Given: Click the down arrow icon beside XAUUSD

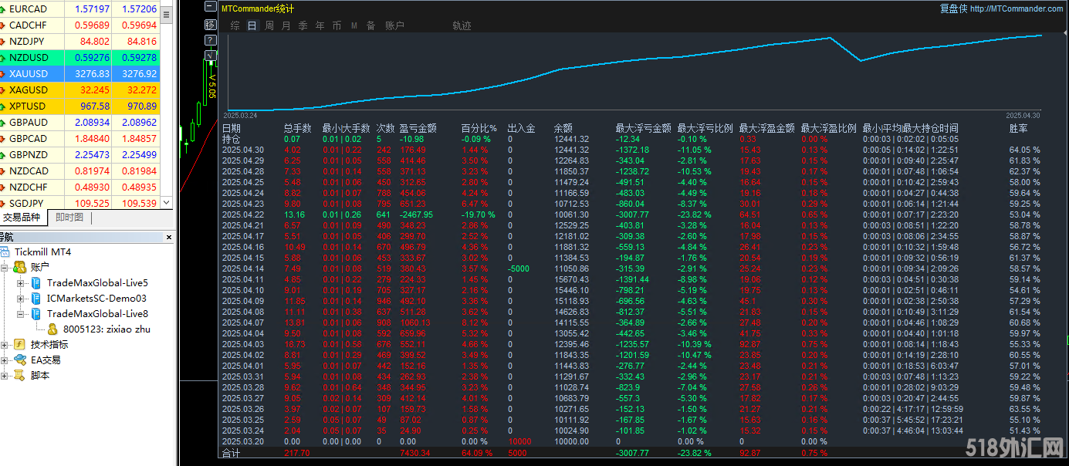Looking at the screenshot, I should (2, 74).
